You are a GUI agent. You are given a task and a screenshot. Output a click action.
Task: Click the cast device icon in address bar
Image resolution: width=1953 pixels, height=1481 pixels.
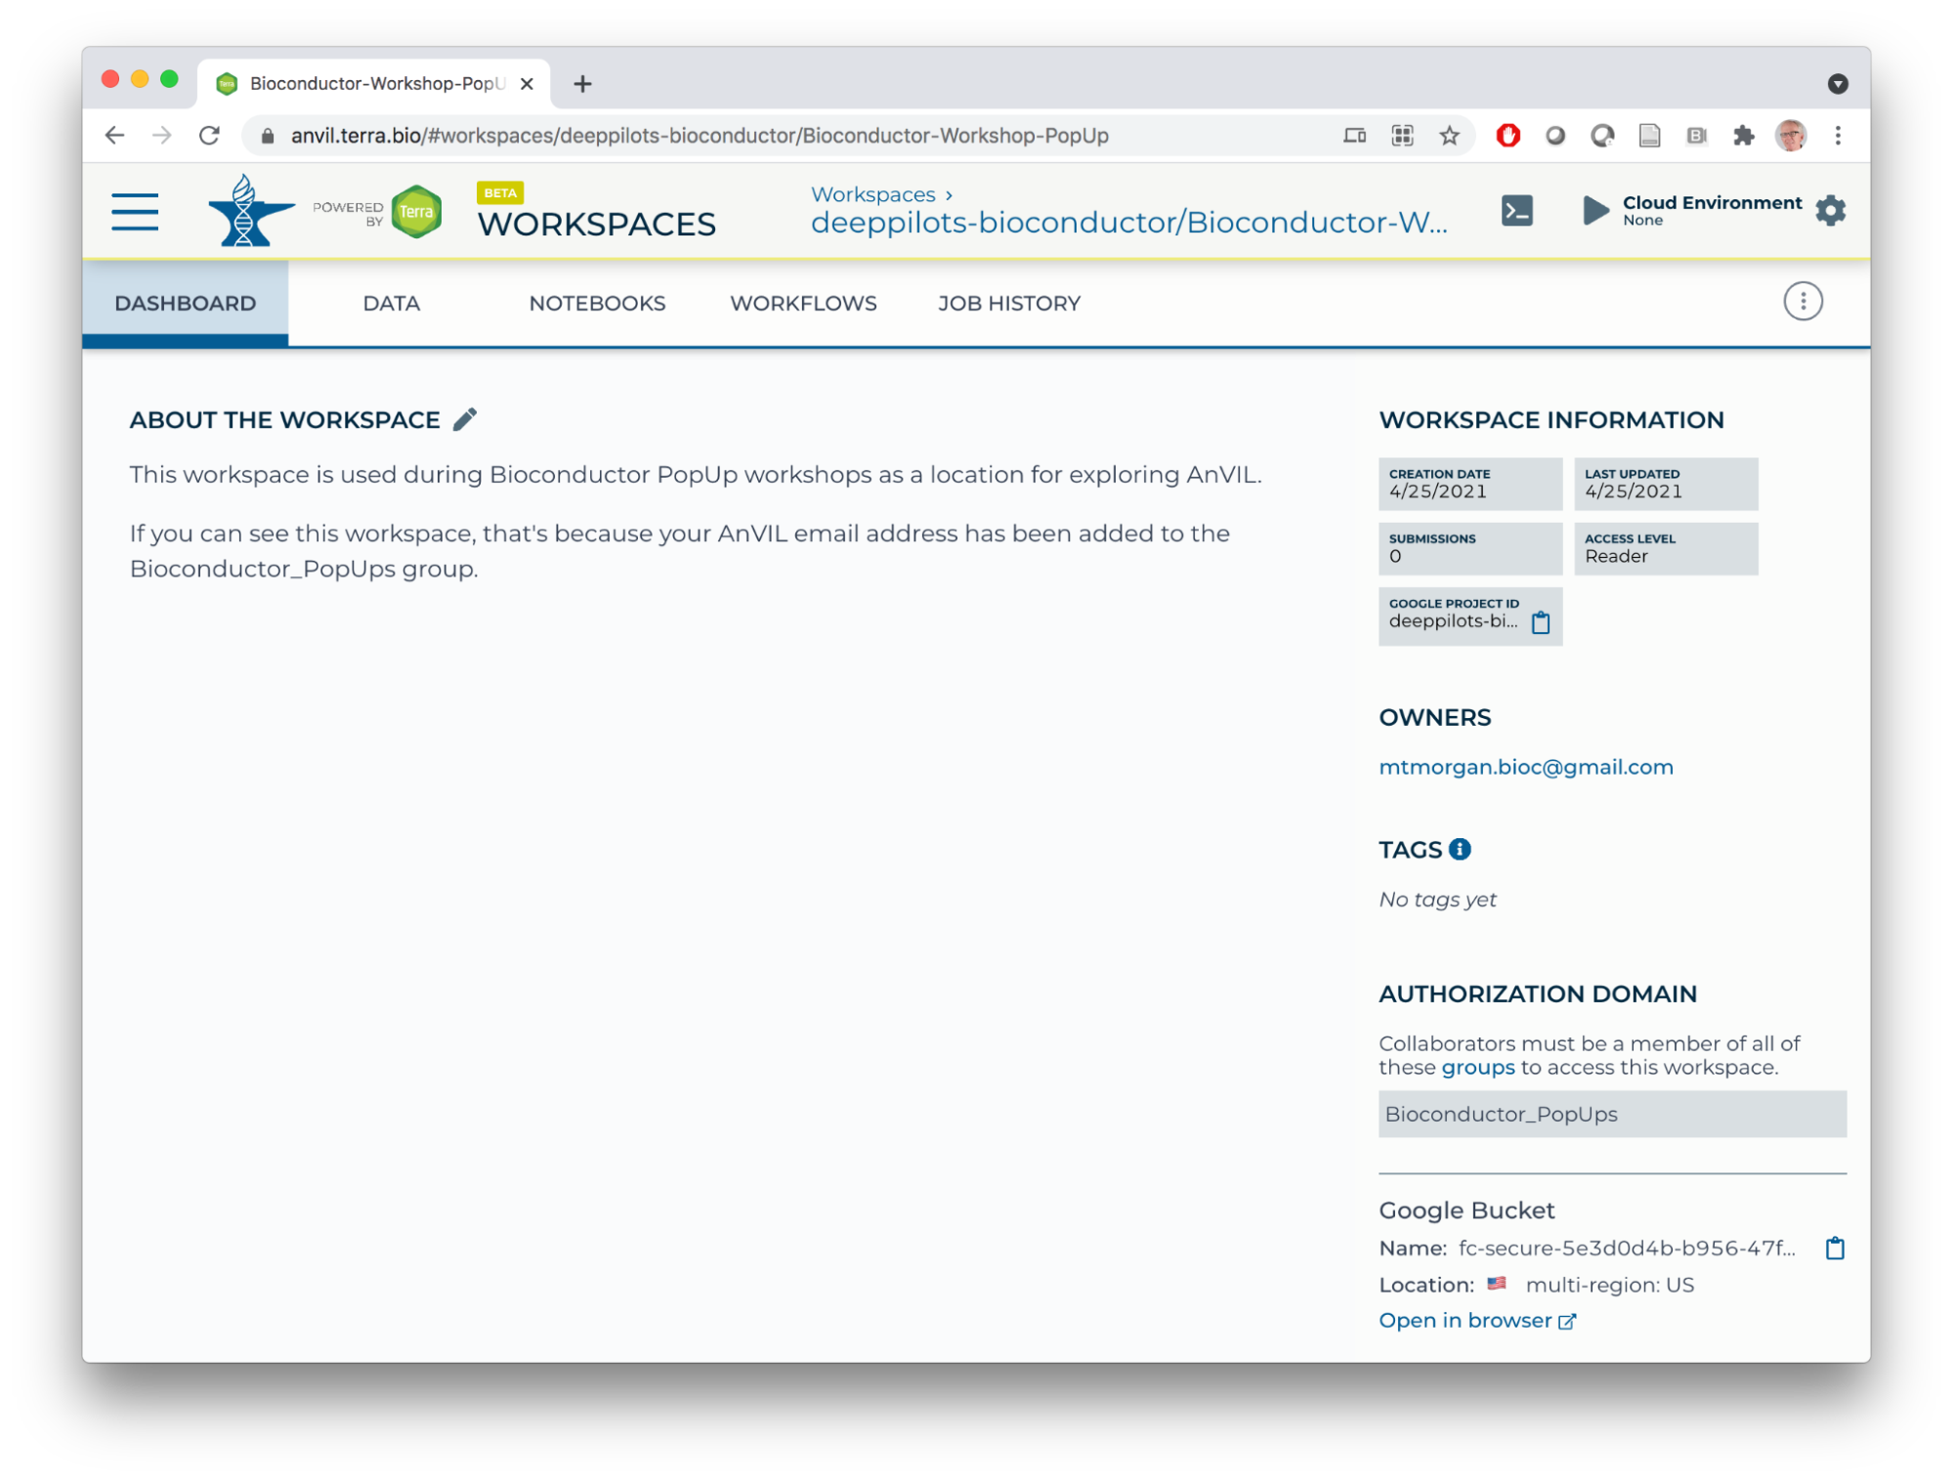point(1354,135)
